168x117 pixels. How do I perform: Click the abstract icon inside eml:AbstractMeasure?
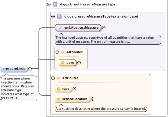pyautogui.click(x=60, y=28)
